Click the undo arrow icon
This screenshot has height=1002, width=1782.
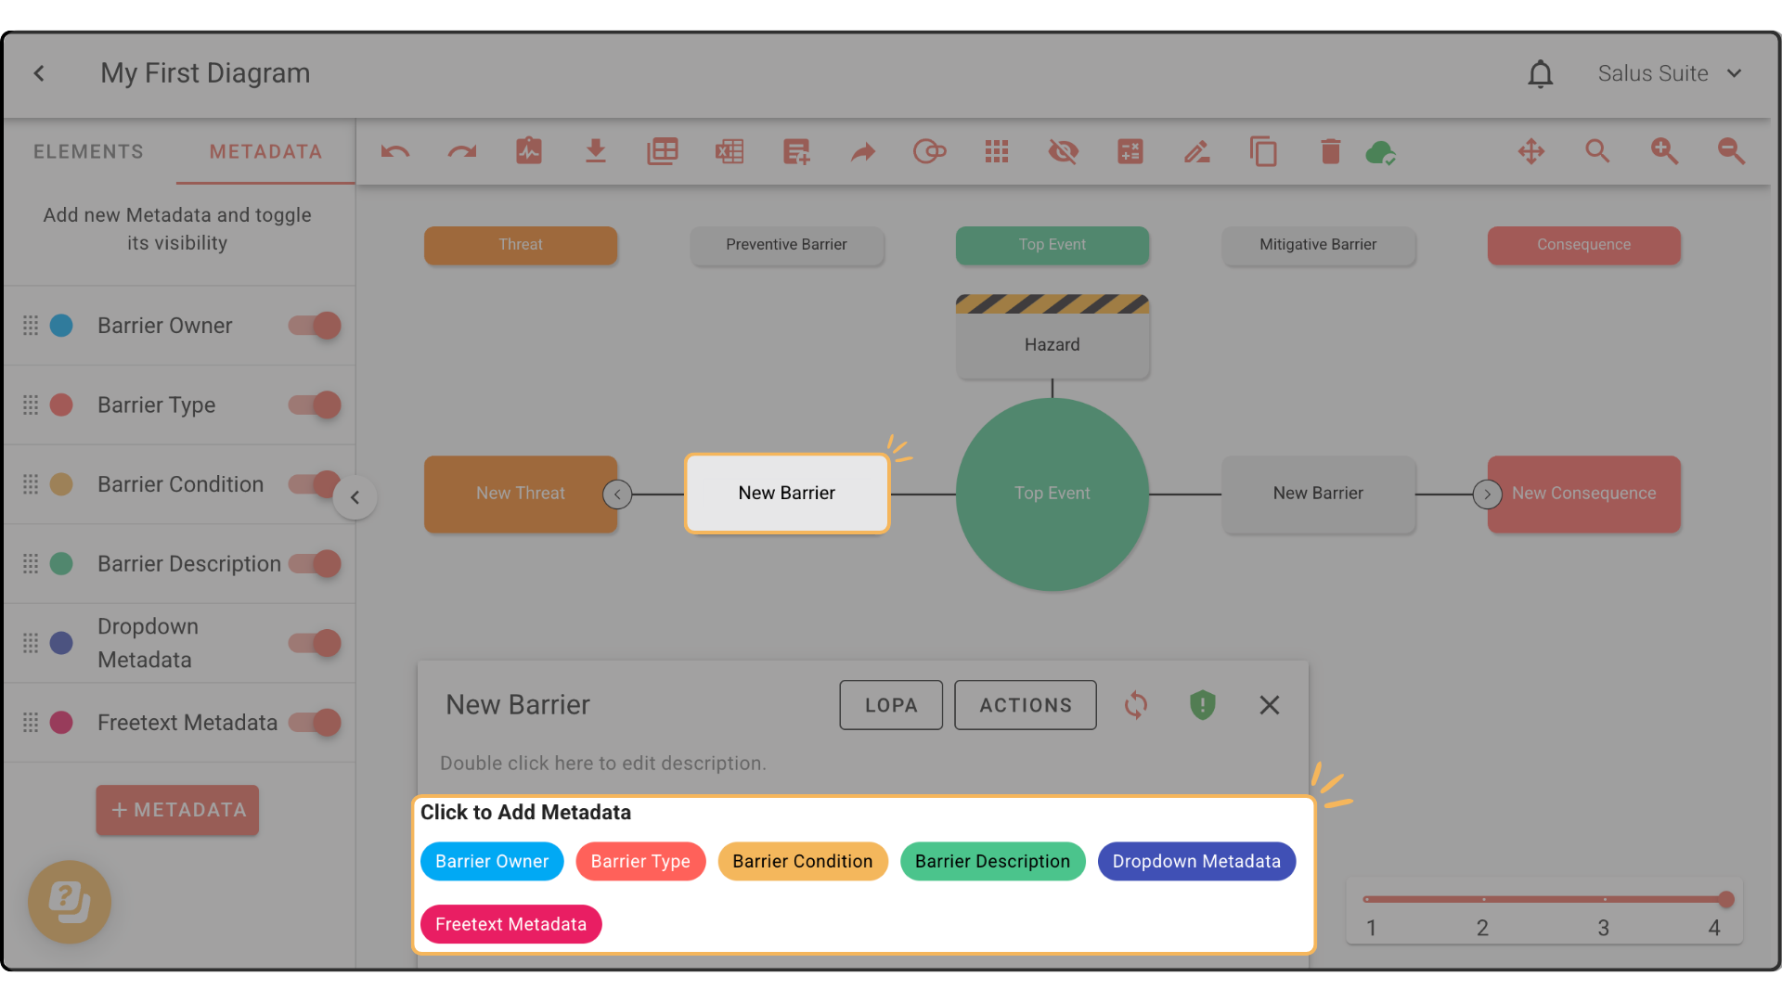(x=395, y=151)
